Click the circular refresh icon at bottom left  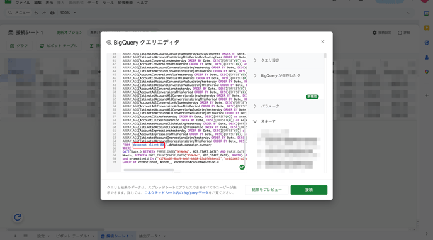click(x=18, y=217)
